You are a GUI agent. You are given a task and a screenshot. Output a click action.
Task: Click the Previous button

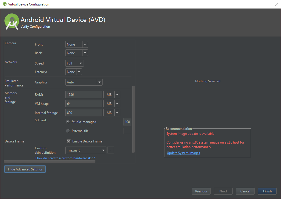pyautogui.click(x=201, y=191)
